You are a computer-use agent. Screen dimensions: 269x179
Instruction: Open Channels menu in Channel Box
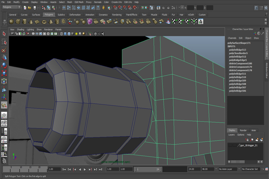pos(232,38)
